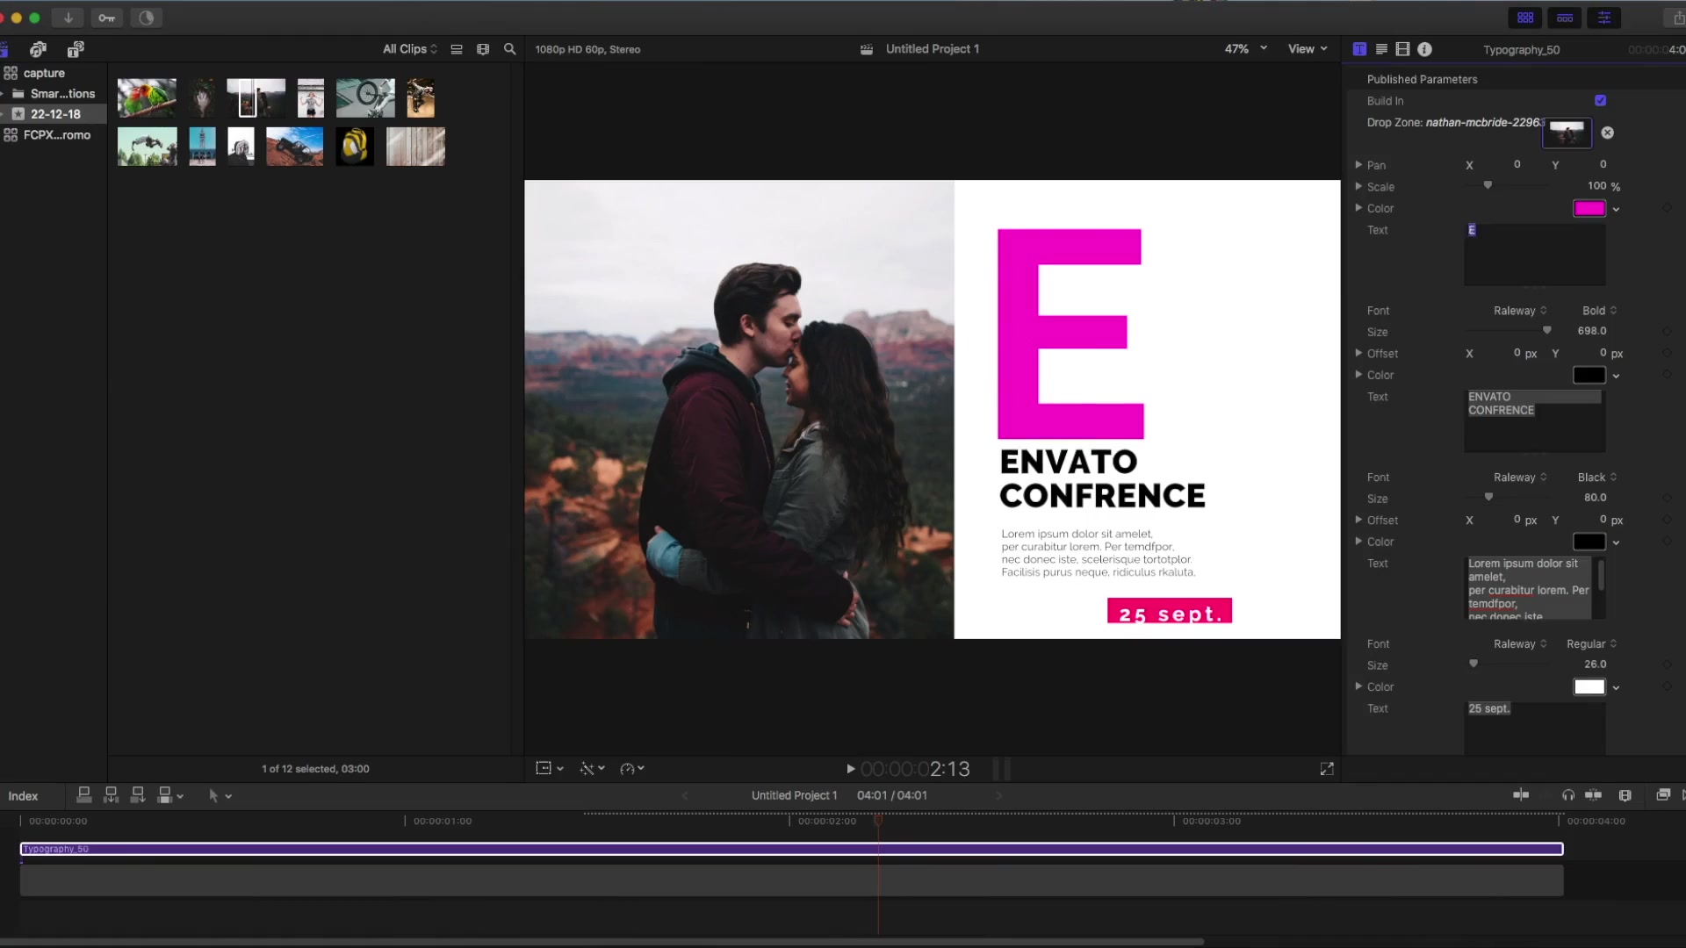
Task: Select the FCPX...romo item
Action: point(56,134)
